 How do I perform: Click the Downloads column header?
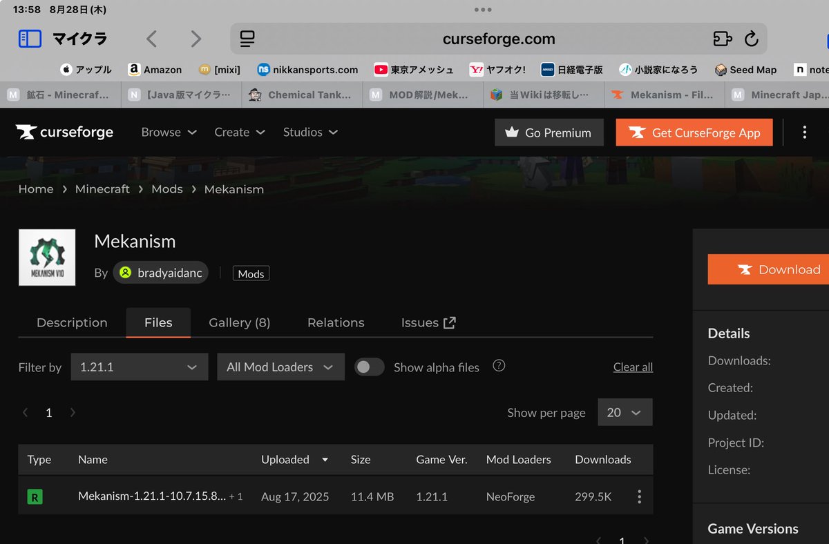(x=603, y=459)
